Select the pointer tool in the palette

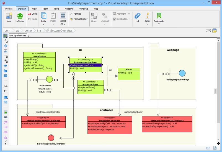(x=6, y=36)
